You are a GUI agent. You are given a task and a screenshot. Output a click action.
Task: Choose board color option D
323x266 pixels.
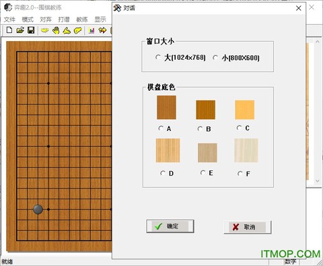tap(163, 173)
